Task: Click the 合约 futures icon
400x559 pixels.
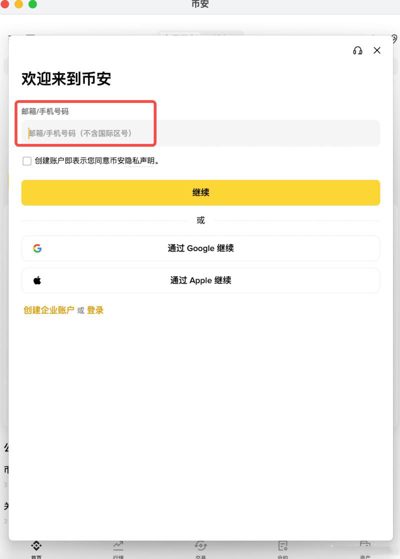Action: [x=282, y=546]
